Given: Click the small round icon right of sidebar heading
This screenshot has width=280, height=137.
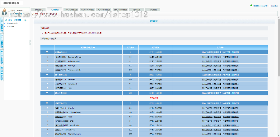Looking at the screenshot, I should click(25, 20).
